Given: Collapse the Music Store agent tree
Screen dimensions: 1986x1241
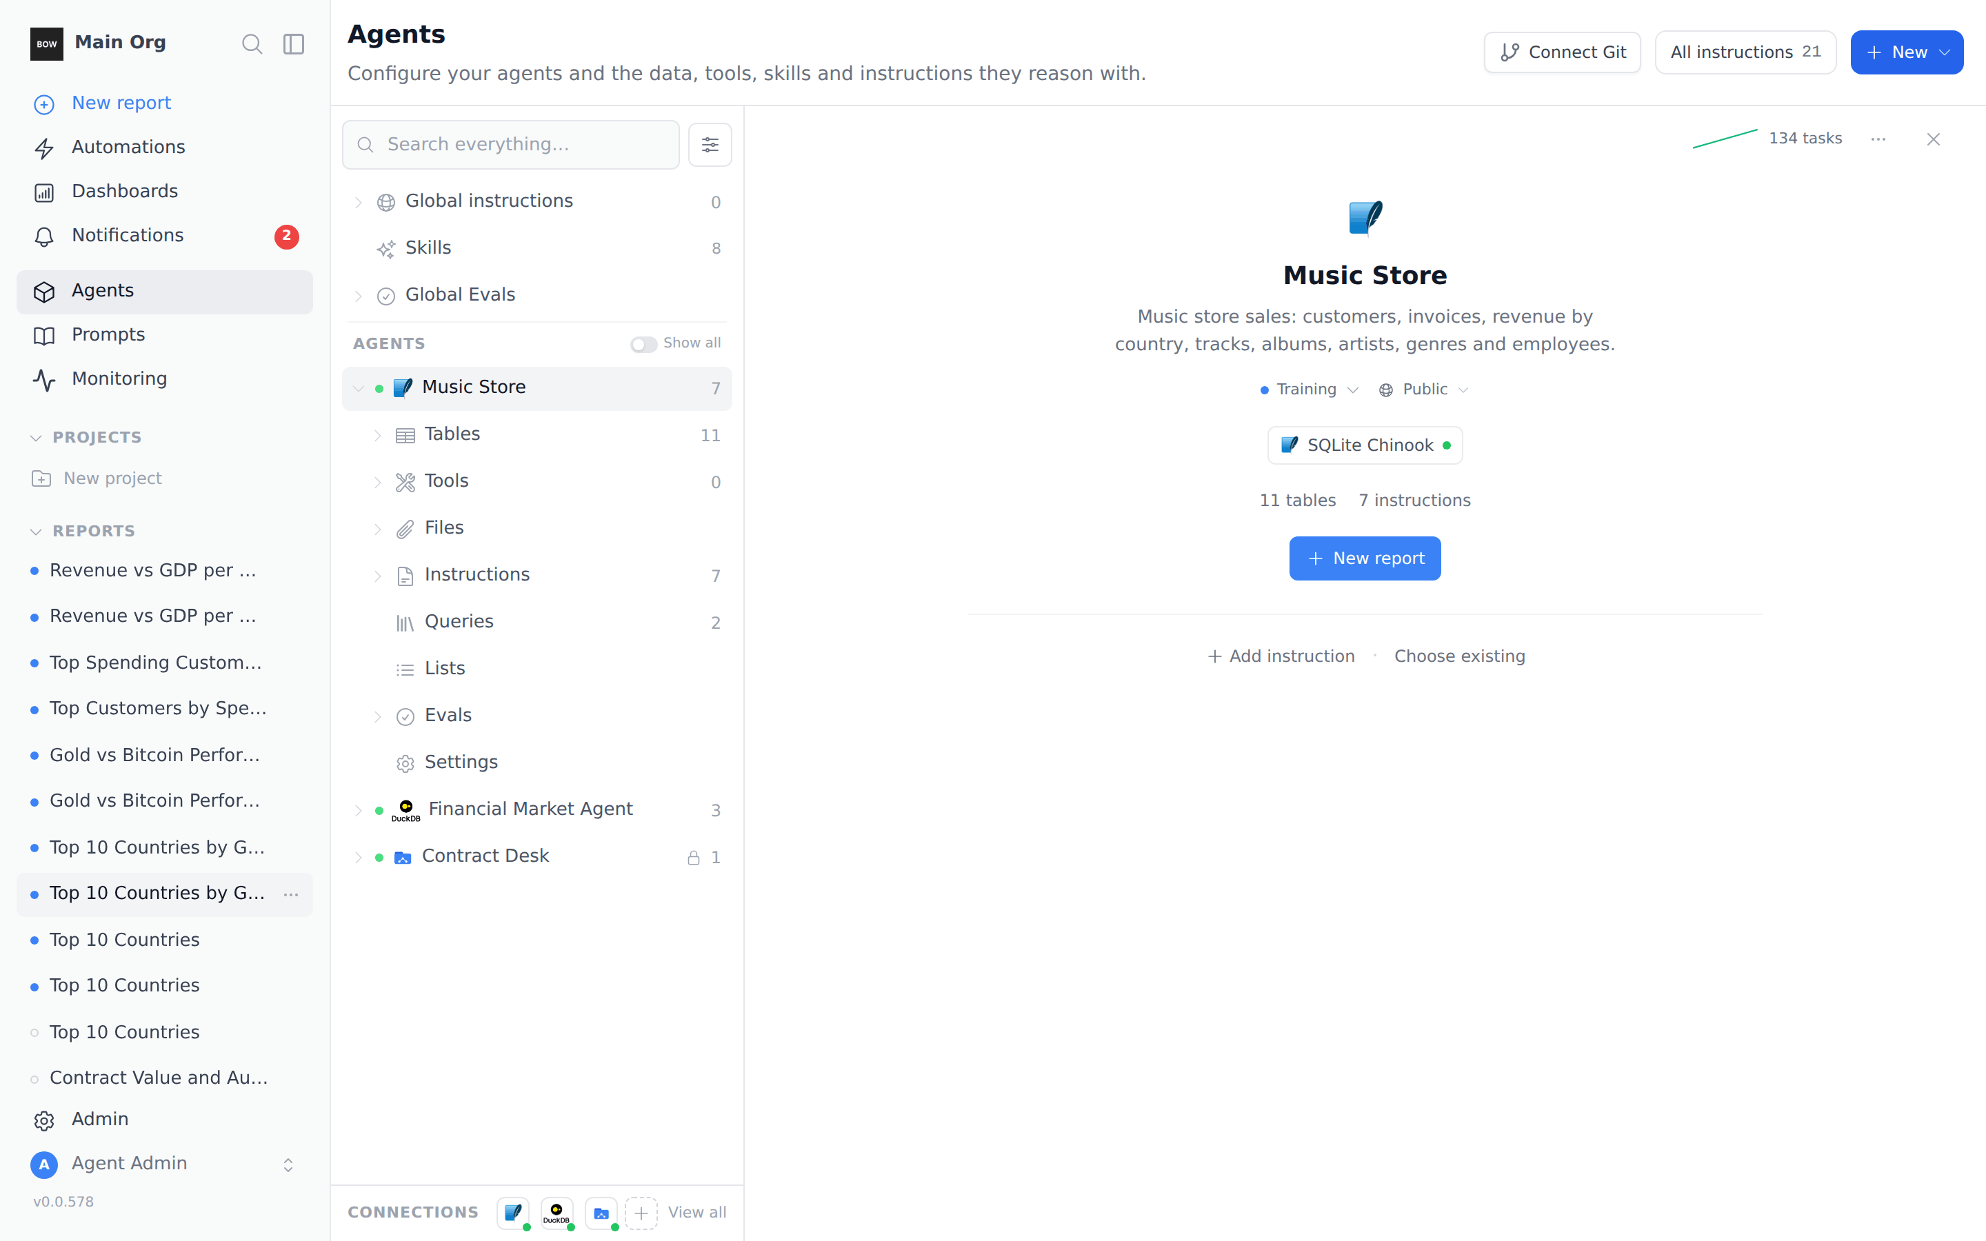Looking at the screenshot, I should [359, 388].
